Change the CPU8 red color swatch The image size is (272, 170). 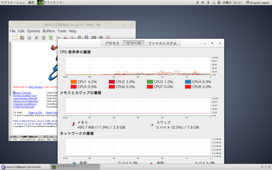click(188, 87)
